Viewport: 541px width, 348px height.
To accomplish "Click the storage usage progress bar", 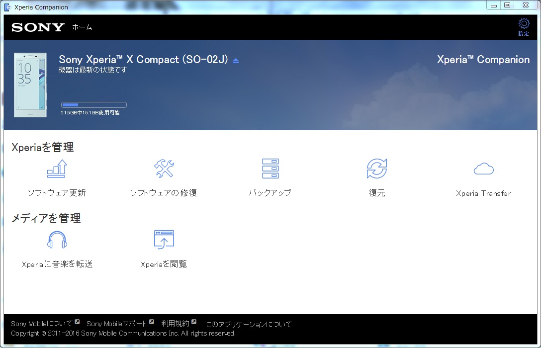I will coord(94,105).
